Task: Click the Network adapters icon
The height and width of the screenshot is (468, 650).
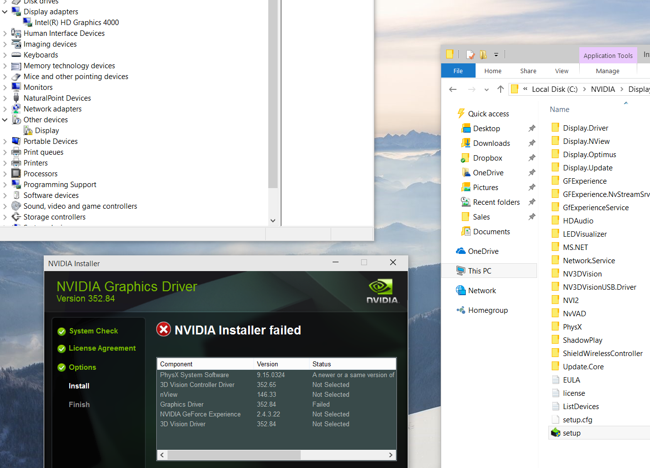Action: click(x=16, y=109)
